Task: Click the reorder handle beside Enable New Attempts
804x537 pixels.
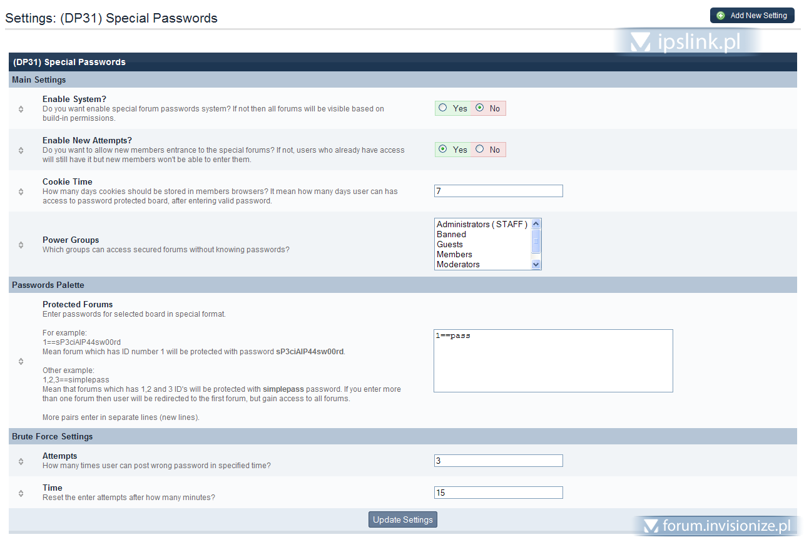Action: [x=21, y=150]
